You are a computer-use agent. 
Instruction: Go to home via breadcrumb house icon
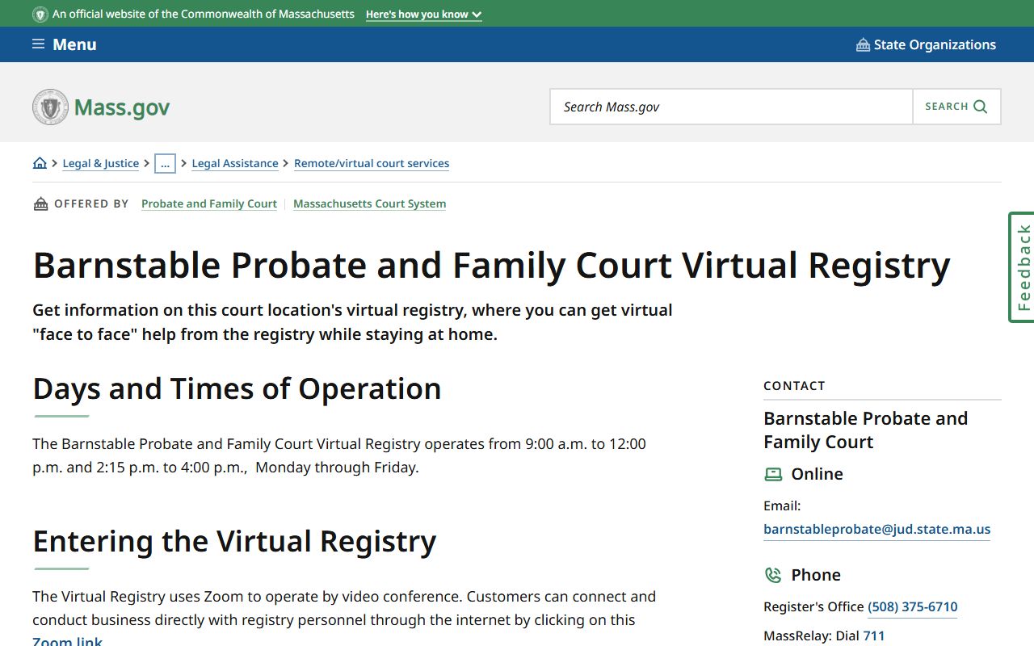tap(40, 163)
